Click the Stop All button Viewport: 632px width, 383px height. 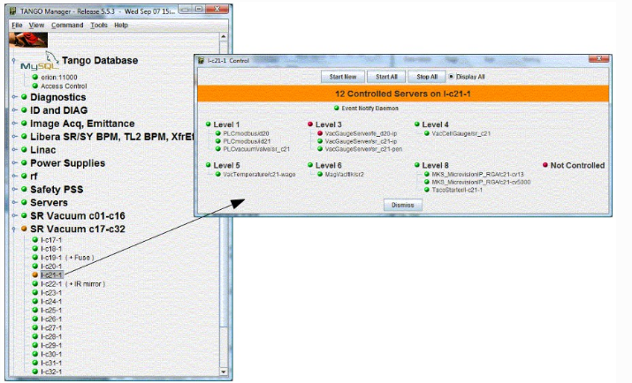[427, 77]
